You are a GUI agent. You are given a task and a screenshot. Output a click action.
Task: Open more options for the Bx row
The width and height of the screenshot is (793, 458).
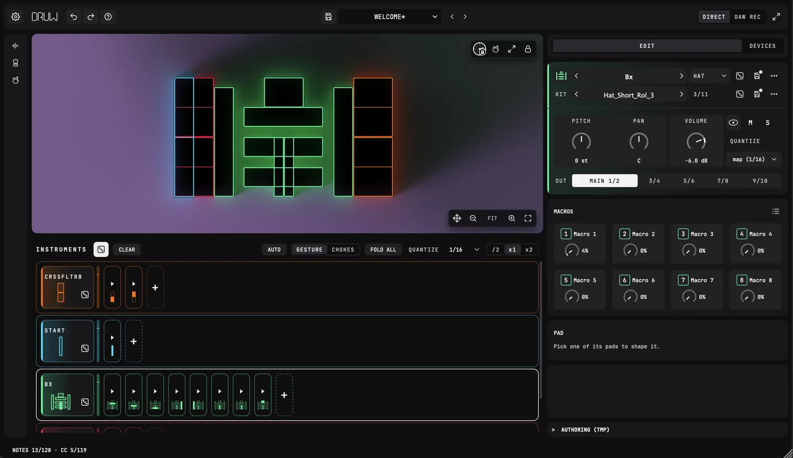[x=774, y=76]
